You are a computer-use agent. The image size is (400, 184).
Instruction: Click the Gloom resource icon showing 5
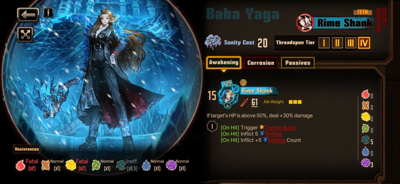(x=366, y=140)
